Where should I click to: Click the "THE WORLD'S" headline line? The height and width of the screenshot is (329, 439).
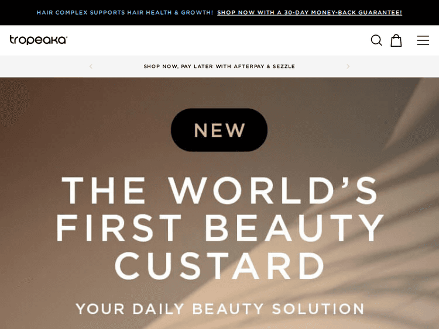coord(220,191)
